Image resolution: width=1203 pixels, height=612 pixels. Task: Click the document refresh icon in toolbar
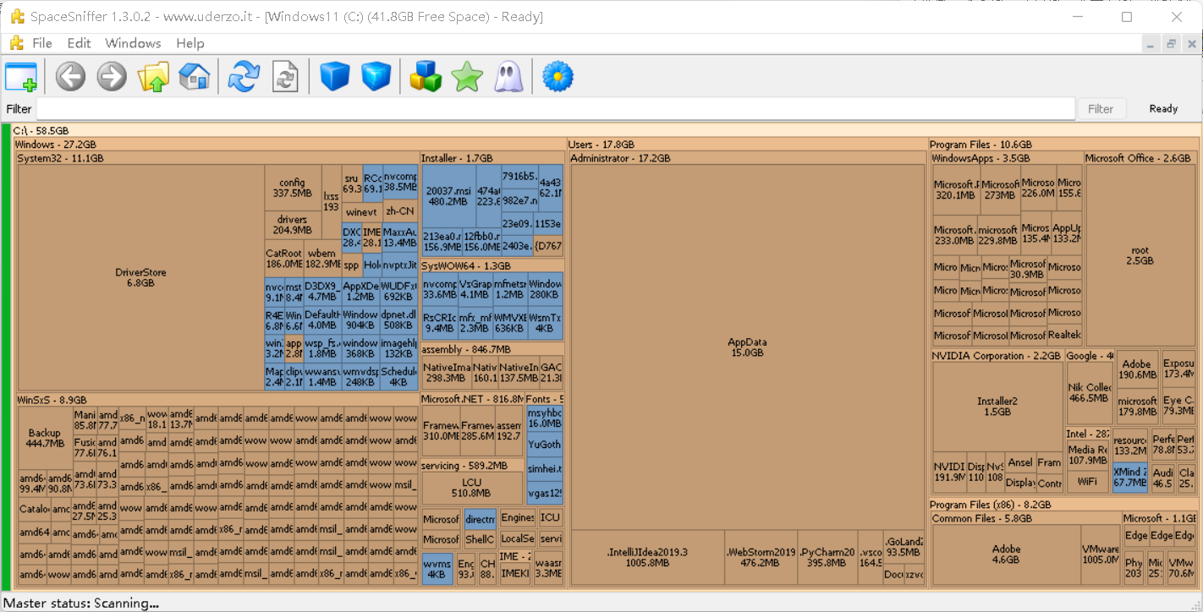tap(285, 77)
